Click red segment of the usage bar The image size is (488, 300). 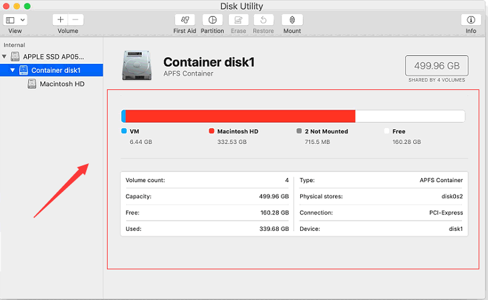240,116
